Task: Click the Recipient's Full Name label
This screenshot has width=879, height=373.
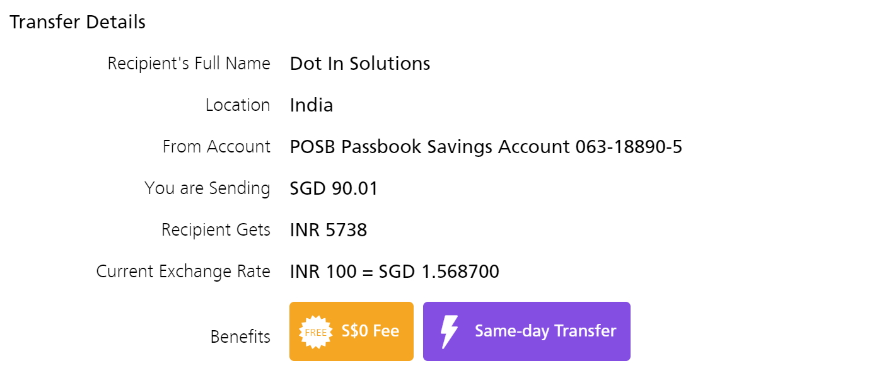Action: [x=189, y=64]
